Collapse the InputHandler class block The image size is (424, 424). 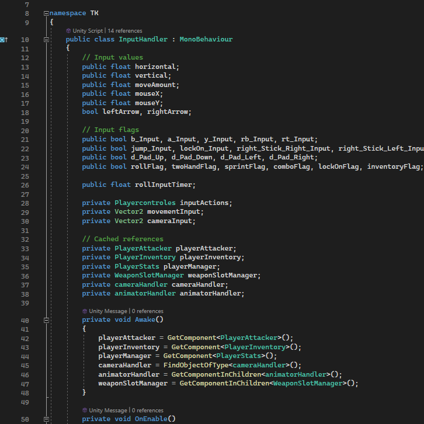pyautogui.click(x=46, y=40)
